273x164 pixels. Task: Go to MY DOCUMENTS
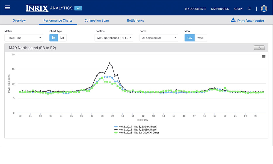pyautogui.click(x=195, y=9)
